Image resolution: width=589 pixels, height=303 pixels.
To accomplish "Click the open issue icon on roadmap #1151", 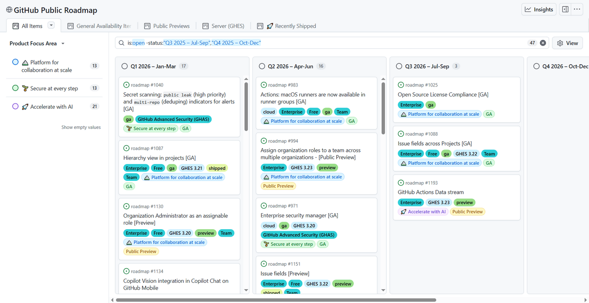I will pyautogui.click(x=264, y=264).
